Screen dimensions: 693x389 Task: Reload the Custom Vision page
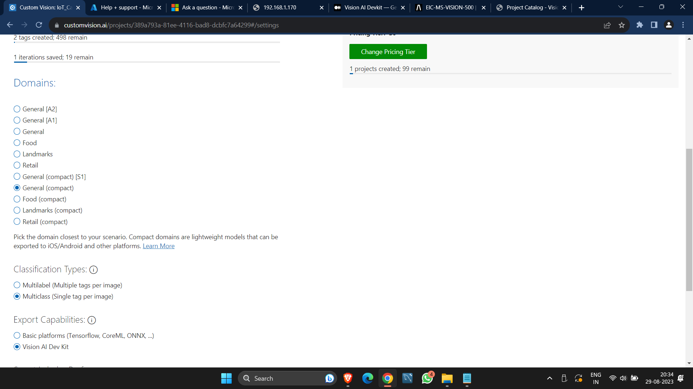(39, 25)
